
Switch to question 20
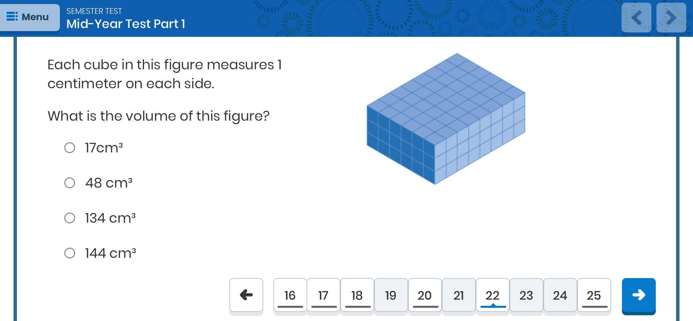pyautogui.click(x=425, y=295)
